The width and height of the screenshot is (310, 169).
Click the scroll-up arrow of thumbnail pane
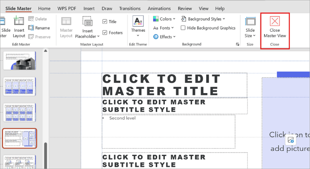click(x=46, y=51)
